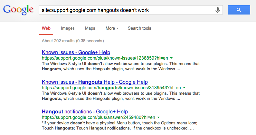Click the Google logo
This screenshot has width=256, height=135.
coord(18,10)
